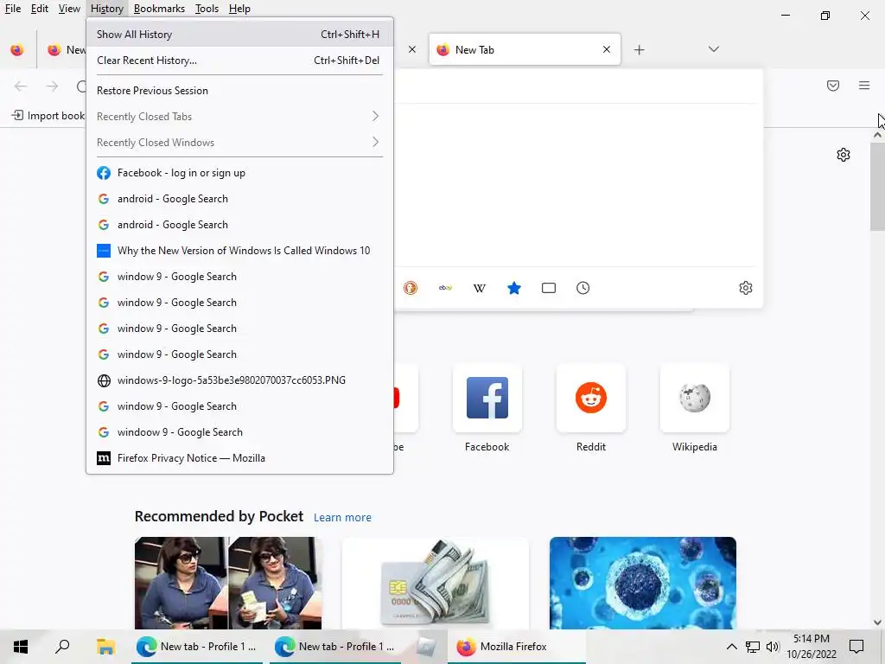Search with Wikipedia one-off icon
885x664 pixels.
(479, 288)
